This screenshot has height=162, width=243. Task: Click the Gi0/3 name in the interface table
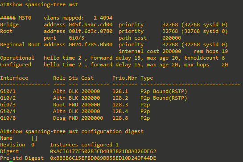[x=8, y=105]
